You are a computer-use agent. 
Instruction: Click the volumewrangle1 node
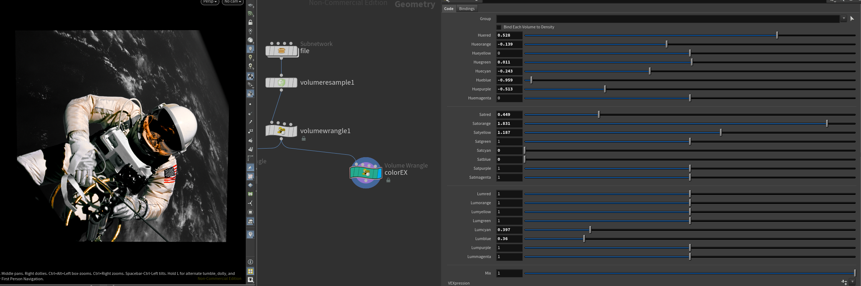281,131
